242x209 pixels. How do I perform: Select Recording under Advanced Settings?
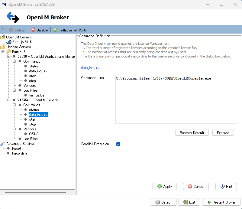(20, 153)
